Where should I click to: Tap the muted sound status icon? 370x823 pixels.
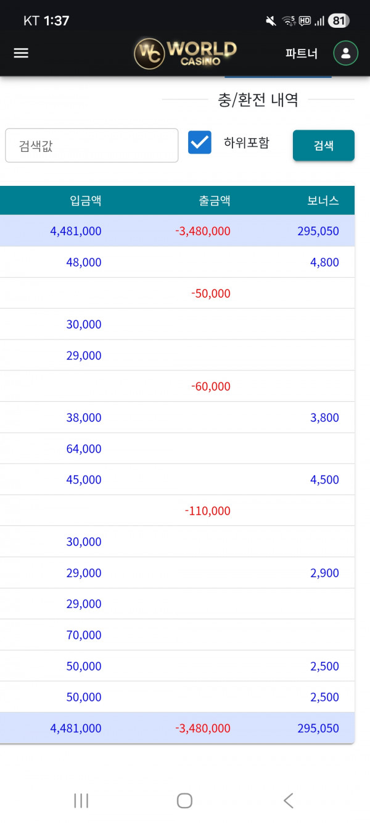(x=270, y=21)
